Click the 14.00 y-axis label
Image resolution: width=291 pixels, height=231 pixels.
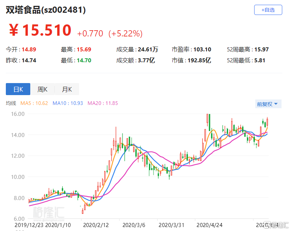(x=18, y=135)
